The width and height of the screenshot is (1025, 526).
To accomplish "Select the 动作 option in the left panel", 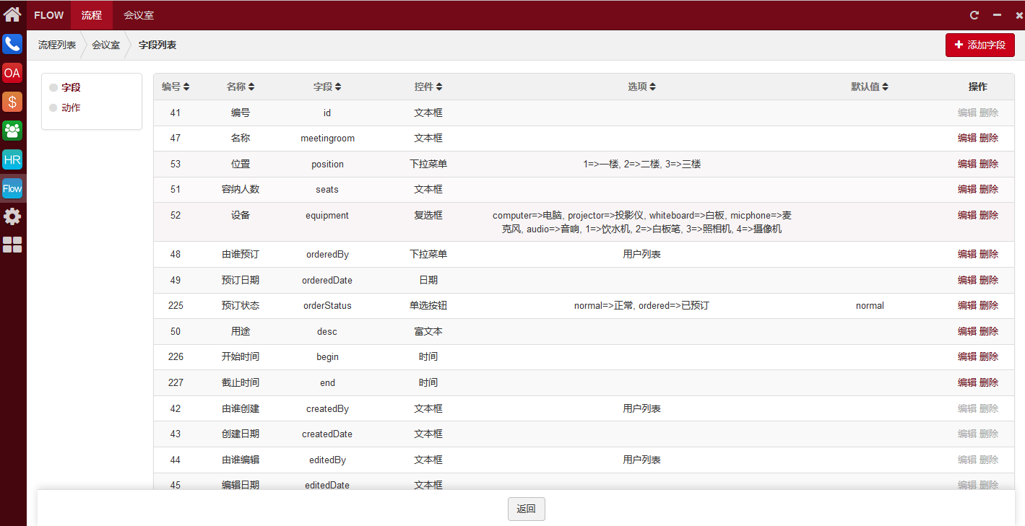I will [71, 108].
